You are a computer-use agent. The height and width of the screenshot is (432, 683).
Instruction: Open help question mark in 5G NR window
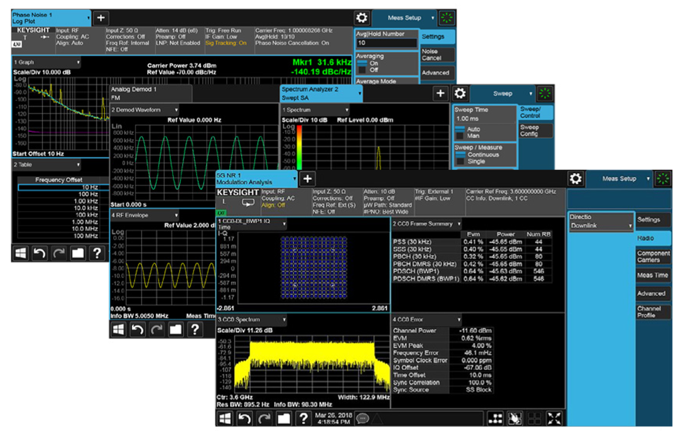(x=303, y=418)
